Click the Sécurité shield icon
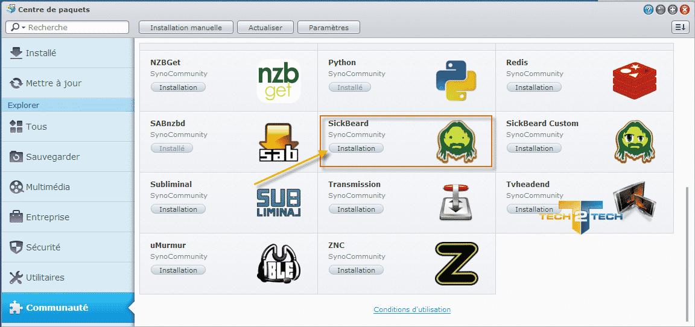The width and height of the screenshot is (695, 327). [x=16, y=247]
